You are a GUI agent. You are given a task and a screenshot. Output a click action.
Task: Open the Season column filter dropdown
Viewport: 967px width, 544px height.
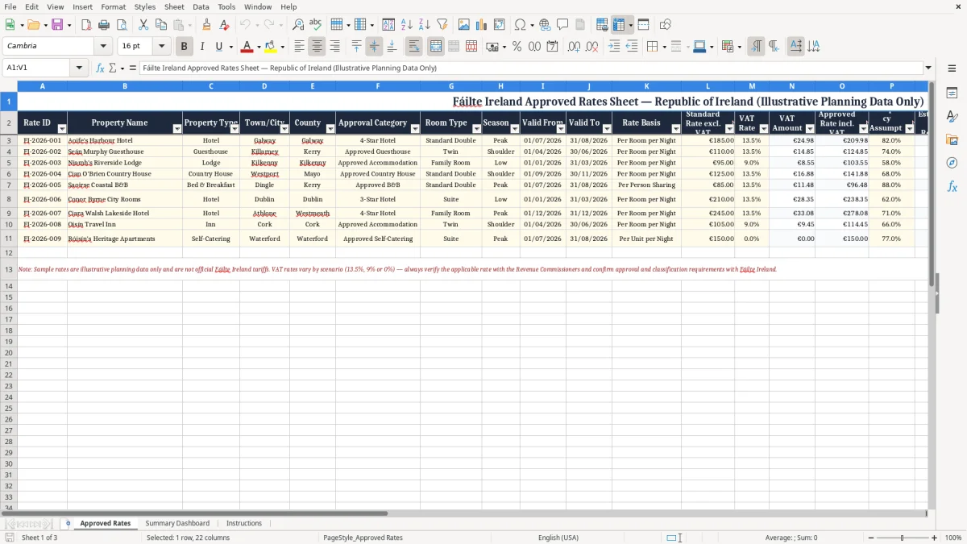coord(513,129)
